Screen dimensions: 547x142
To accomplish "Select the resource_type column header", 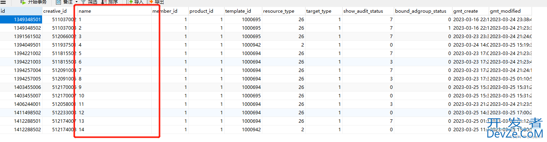I will 283,11.
